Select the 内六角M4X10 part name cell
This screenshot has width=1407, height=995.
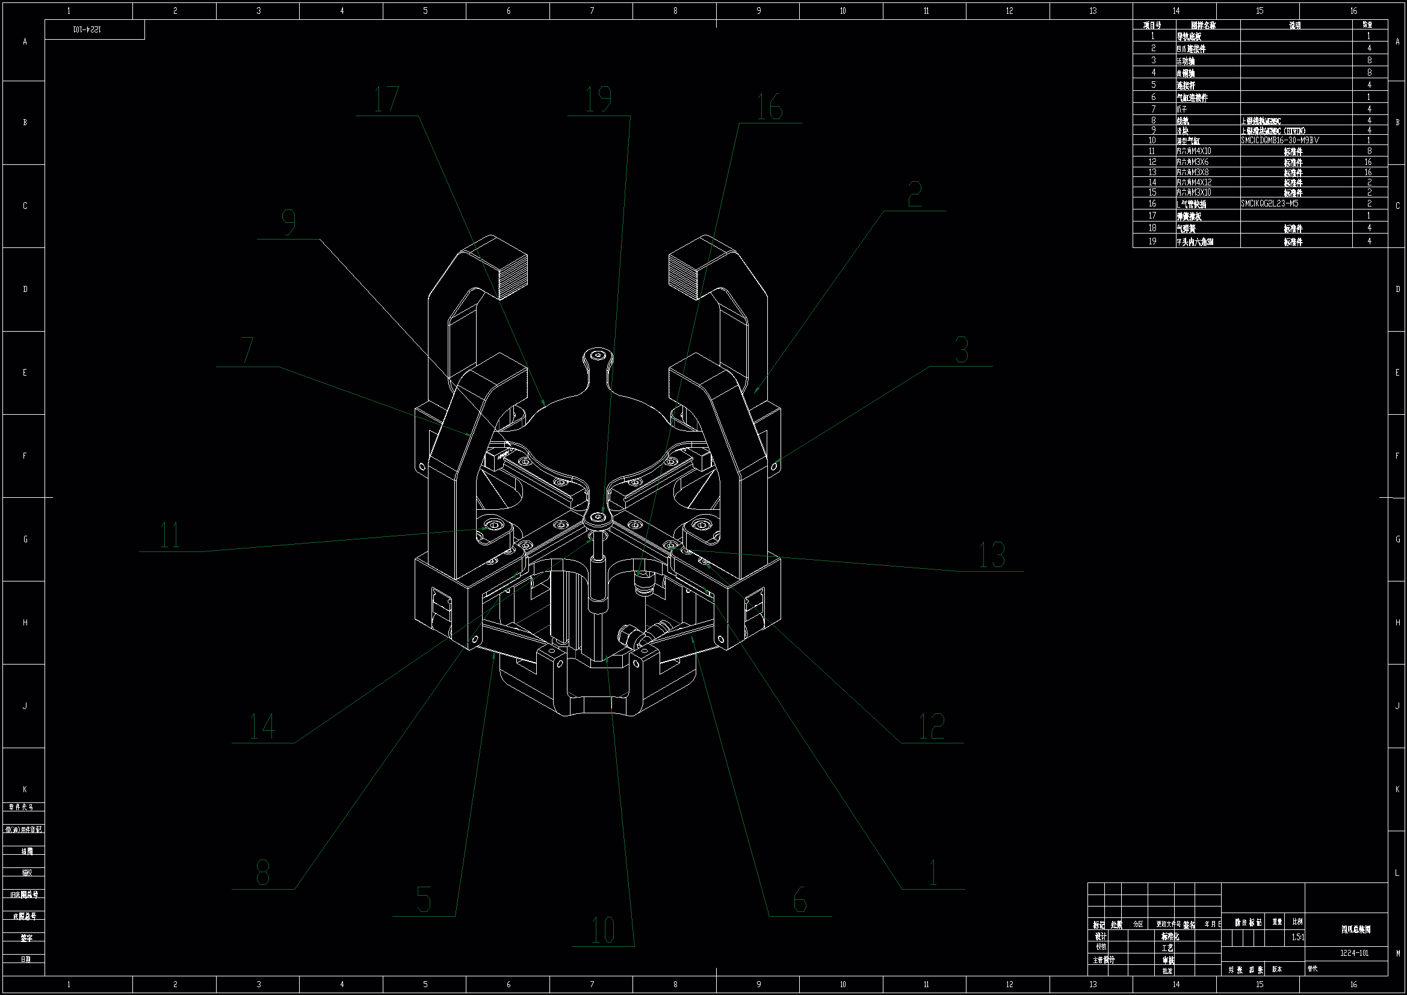pyautogui.click(x=1193, y=152)
